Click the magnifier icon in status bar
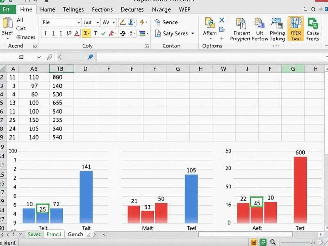Viewport: 328px width, 246px height. click(x=273, y=242)
